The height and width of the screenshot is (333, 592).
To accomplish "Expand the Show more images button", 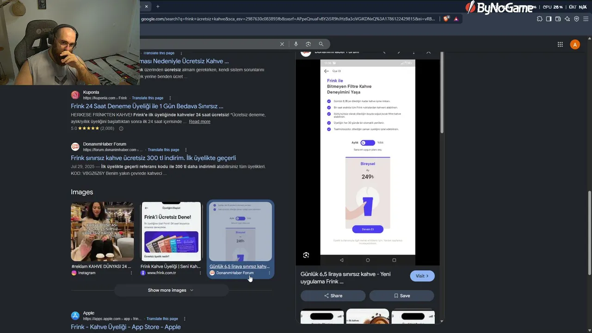I will (x=171, y=290).
